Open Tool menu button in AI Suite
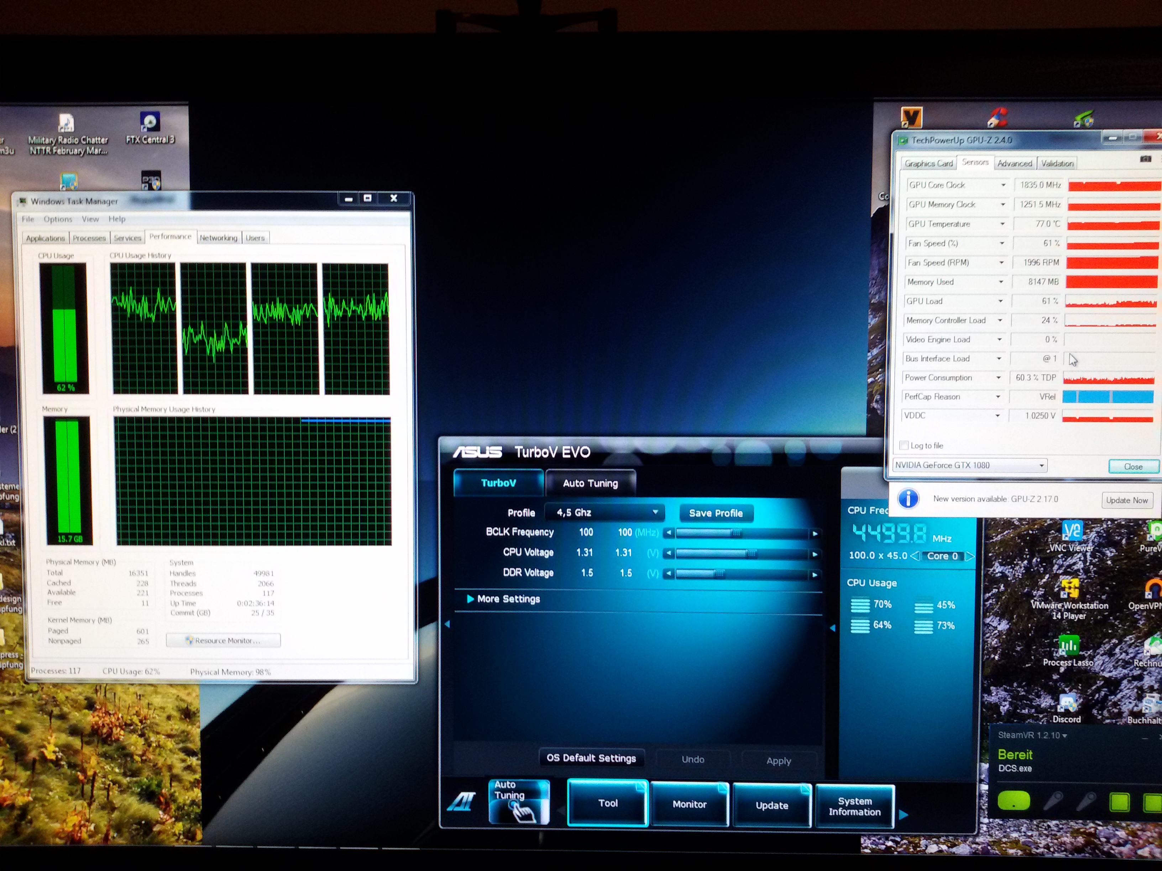 coord(608,803)
